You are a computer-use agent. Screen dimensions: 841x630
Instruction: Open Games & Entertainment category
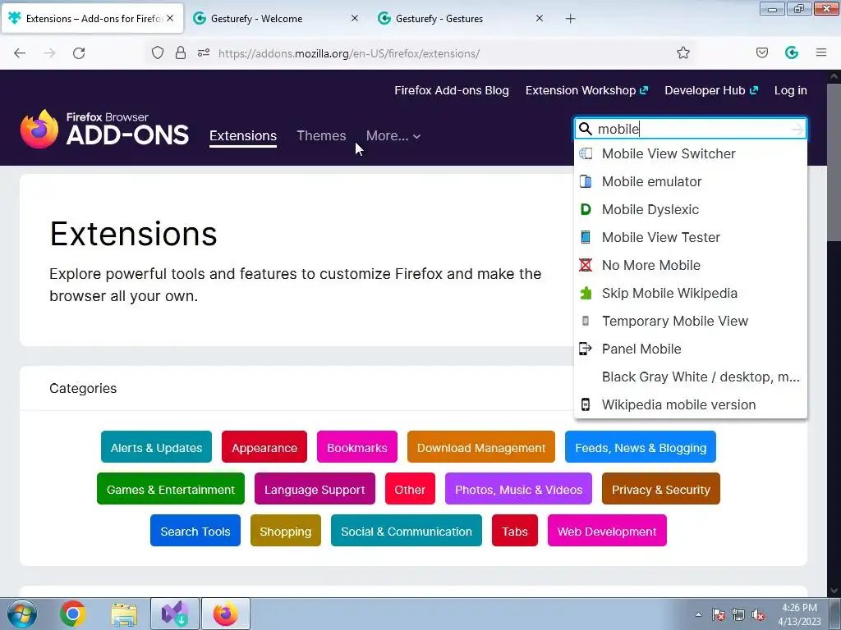171,489
